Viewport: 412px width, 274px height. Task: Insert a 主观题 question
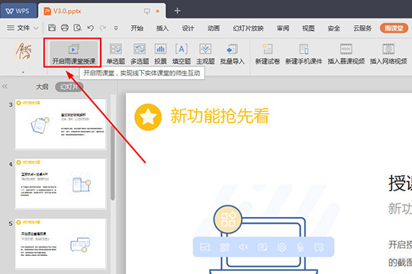tap(205, 54)
